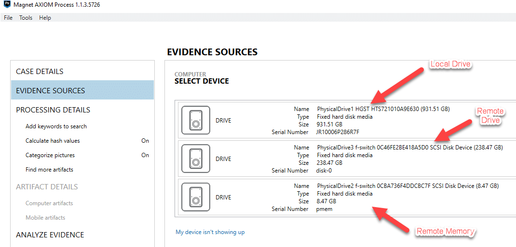This screenshot has width=516, height=247.
Task: Select the PhysicalDrive3 f-switch drive icon
Action: click(196, 159)
